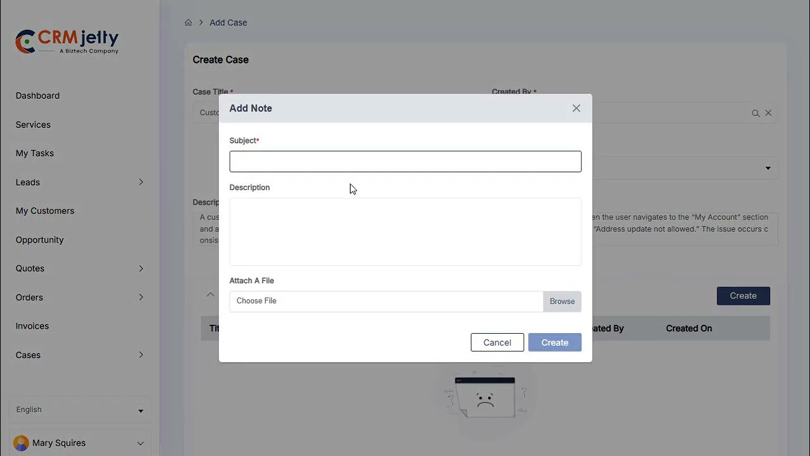Open the English language dropdown
The width and height of the screenshot is (810, 456).
pos(80,410)
